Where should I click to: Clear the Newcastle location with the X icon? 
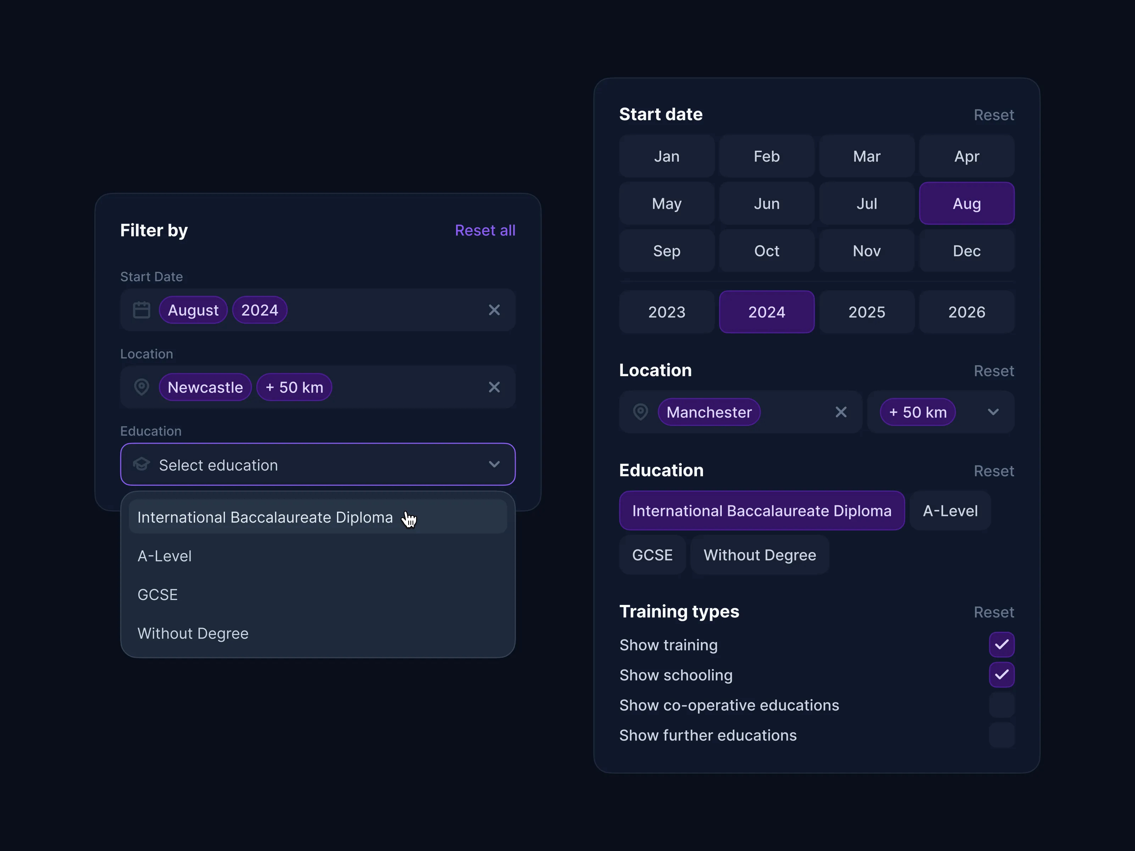coord(494,387)
